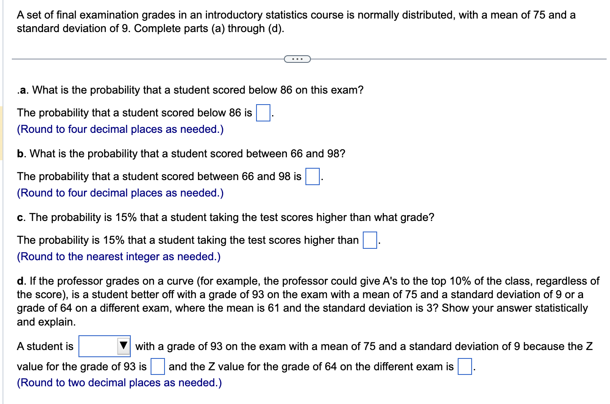Select the part c question statement

point(225,217)
